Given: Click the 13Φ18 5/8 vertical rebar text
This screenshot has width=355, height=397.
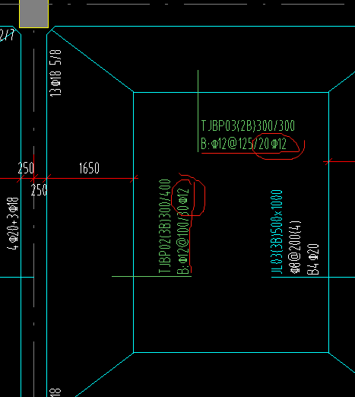Looking at the screenshot, I should (55, 73).
